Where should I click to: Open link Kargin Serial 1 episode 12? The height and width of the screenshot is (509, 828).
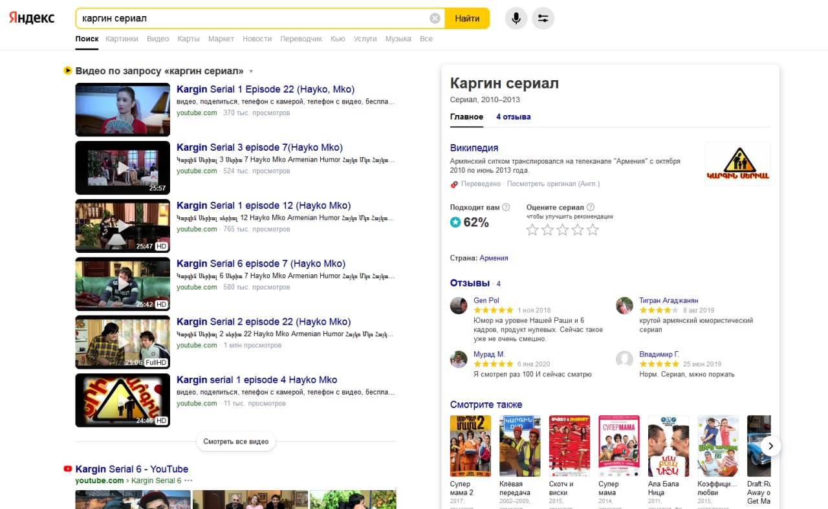tap(264, 206)
